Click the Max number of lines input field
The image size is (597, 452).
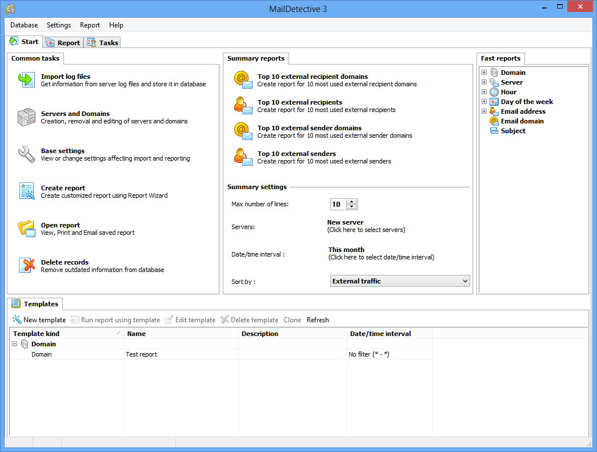[x=338, y=204]
